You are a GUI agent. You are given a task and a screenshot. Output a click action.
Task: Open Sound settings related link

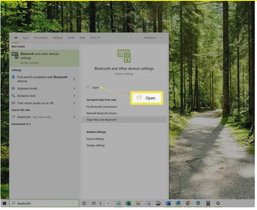tap(95, 139)
